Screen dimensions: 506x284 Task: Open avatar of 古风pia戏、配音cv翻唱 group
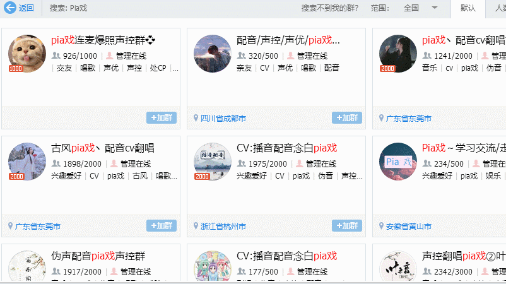[27, 162]
